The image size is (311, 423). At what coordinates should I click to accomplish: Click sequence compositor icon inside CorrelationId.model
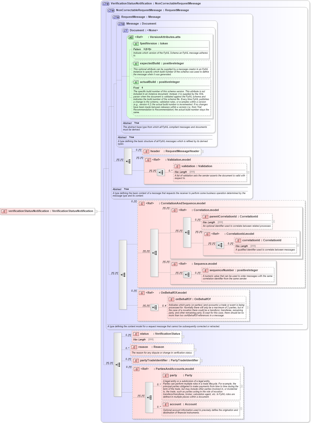pyautogui.click(x=220, y=245)
